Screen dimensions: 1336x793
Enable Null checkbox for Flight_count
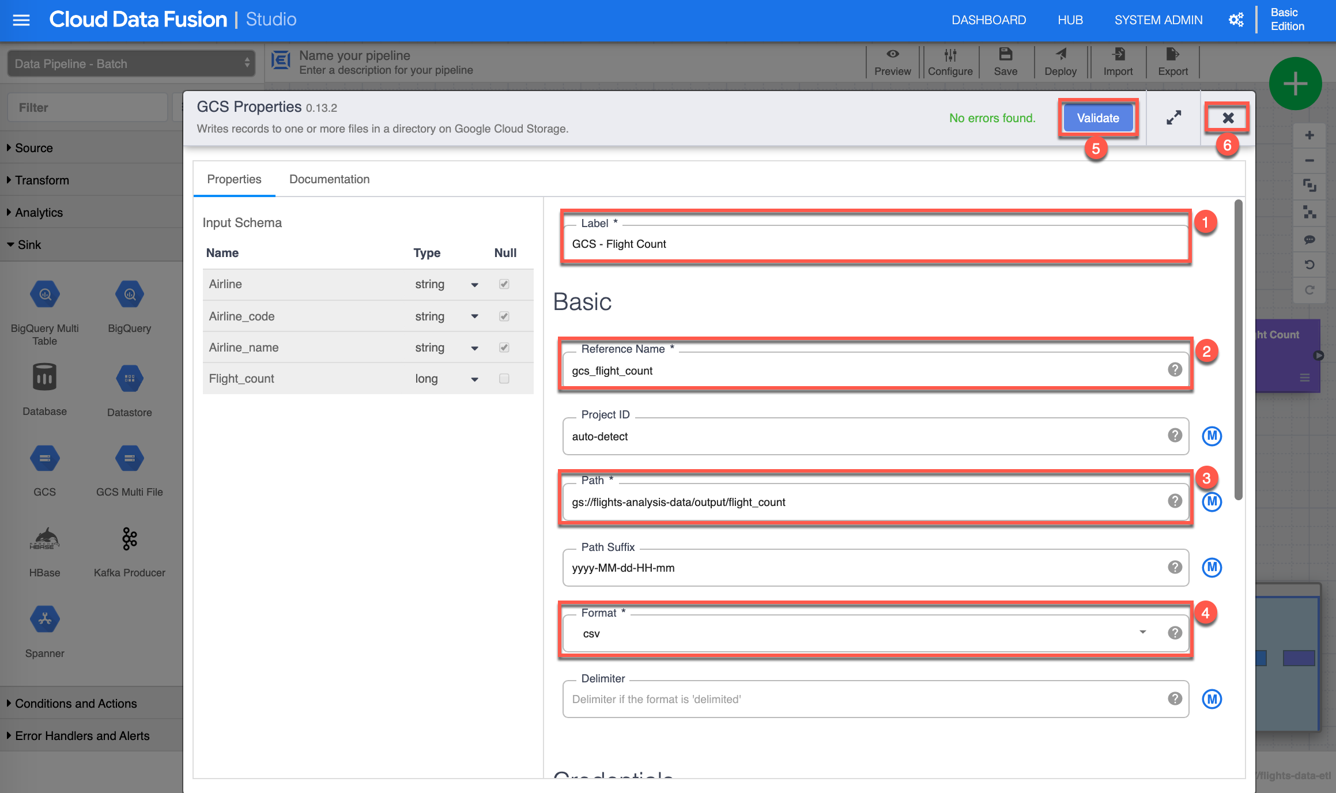[504, 379]
